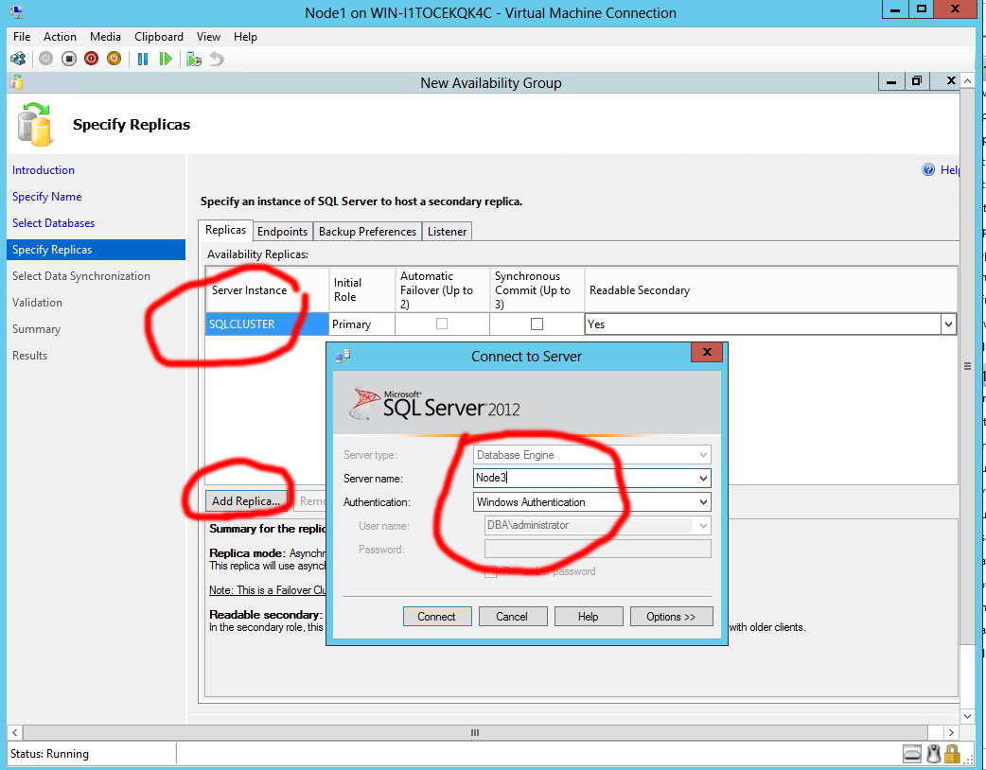Click the Add Replica button
986x770 pixels.
click(x=246, y=501)
